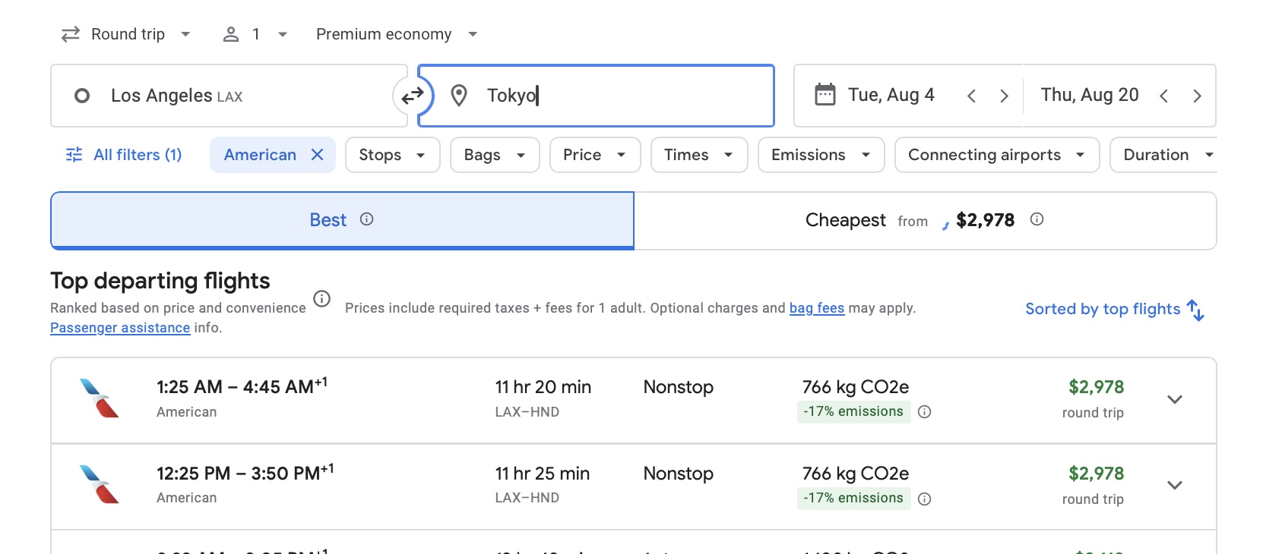Open the Tue, Aug 4 departure date
Viewport: 1263px width, 554px height.
891,95
